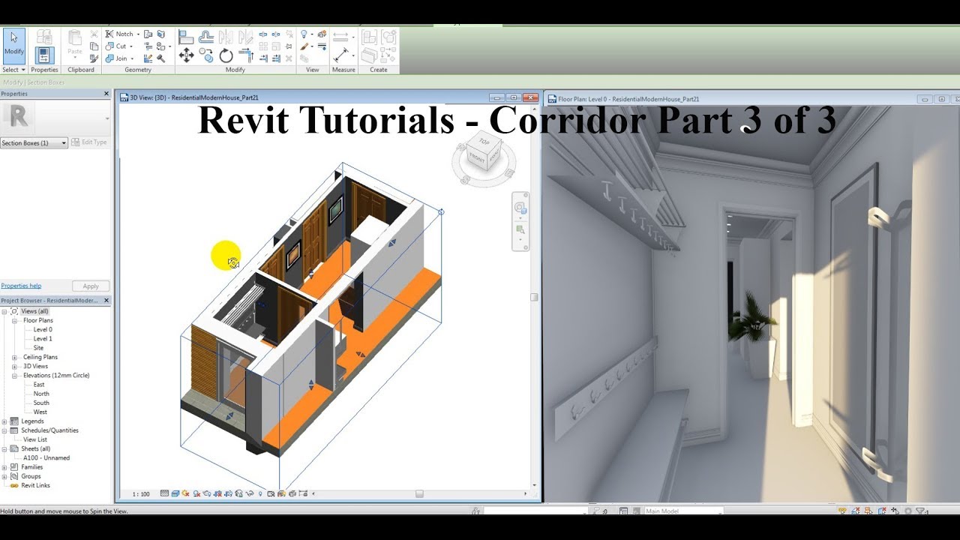
Task: Select the Cut geometry tool
Action: pyautogui.click(x=117, y=46)
